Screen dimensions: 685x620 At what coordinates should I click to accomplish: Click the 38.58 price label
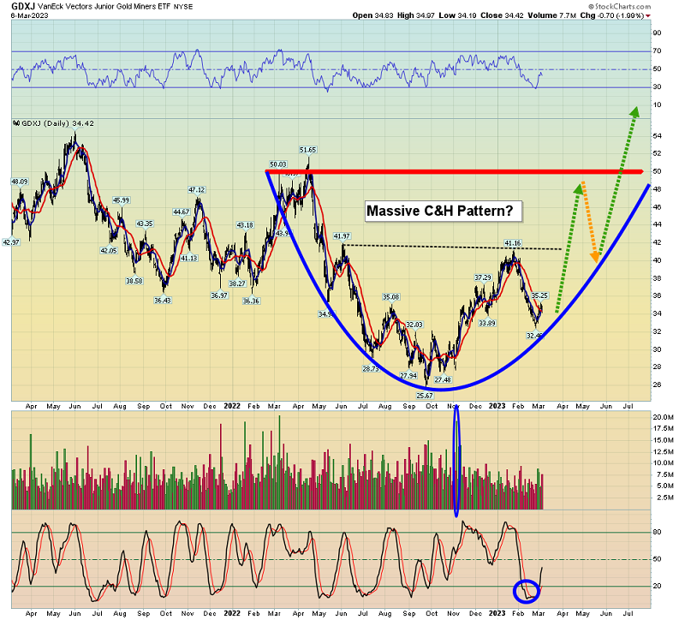134,282
